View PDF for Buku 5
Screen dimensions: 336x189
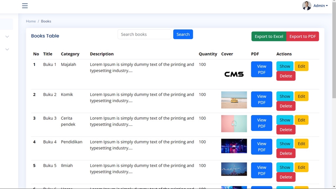click(262, 170)
